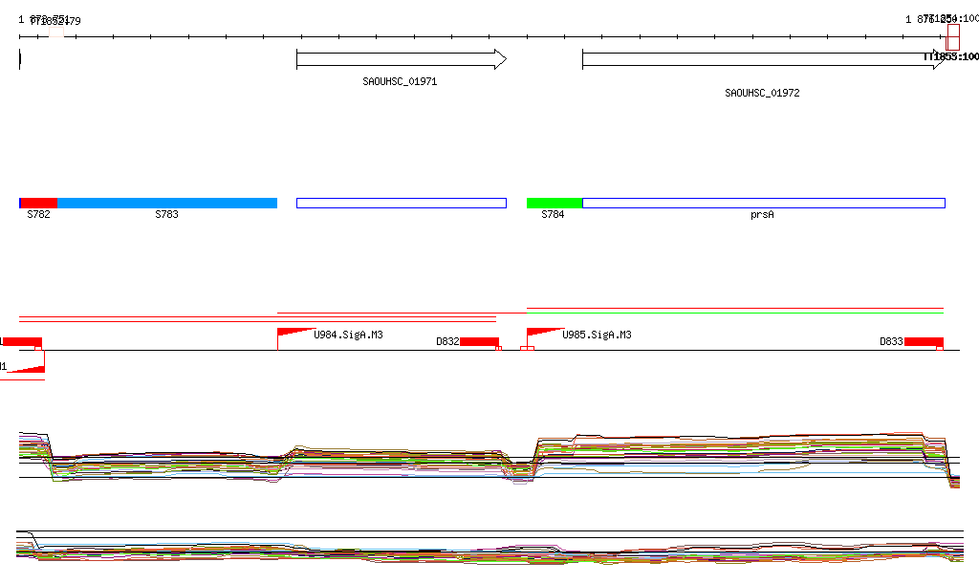Select the prsA outlined gene box
This screenshot has height=584, width=979.
point(764,203)
